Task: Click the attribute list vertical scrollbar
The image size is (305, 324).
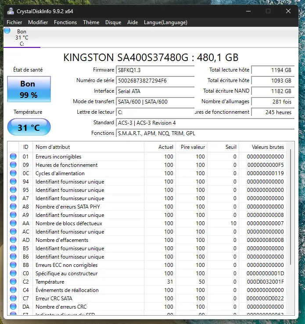Action: (291, 207)
